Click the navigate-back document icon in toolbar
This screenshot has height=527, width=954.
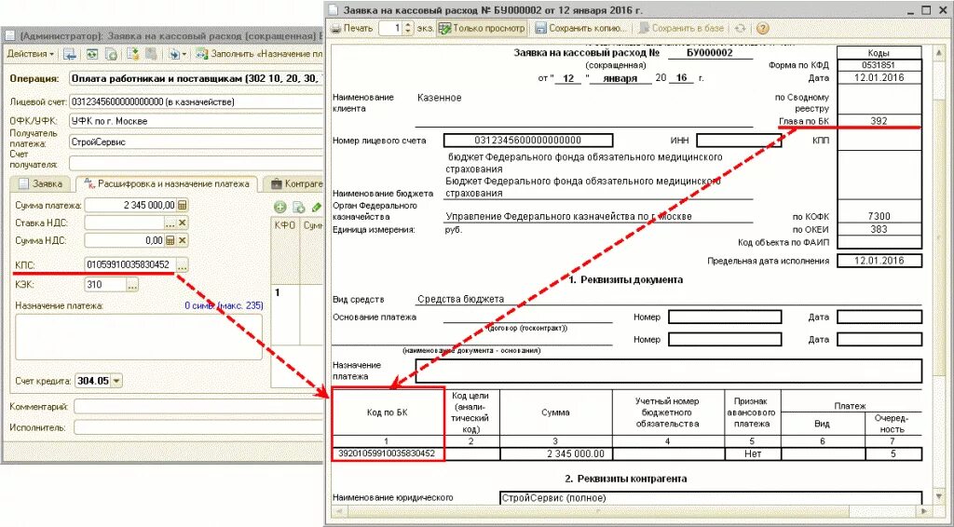pos(70,54)
